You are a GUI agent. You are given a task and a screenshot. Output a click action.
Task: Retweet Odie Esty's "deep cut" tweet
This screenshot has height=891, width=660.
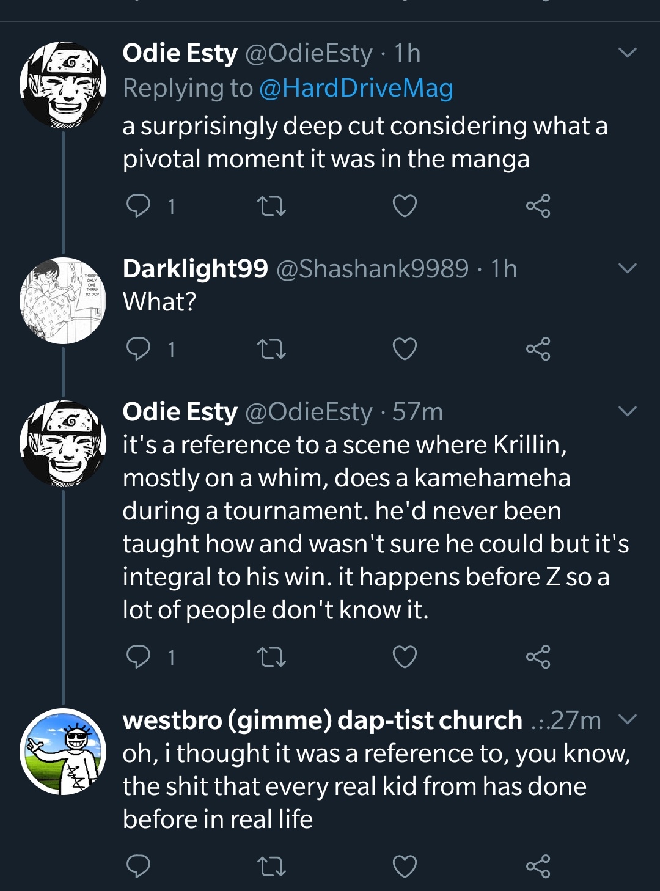[x=271, y=206]
